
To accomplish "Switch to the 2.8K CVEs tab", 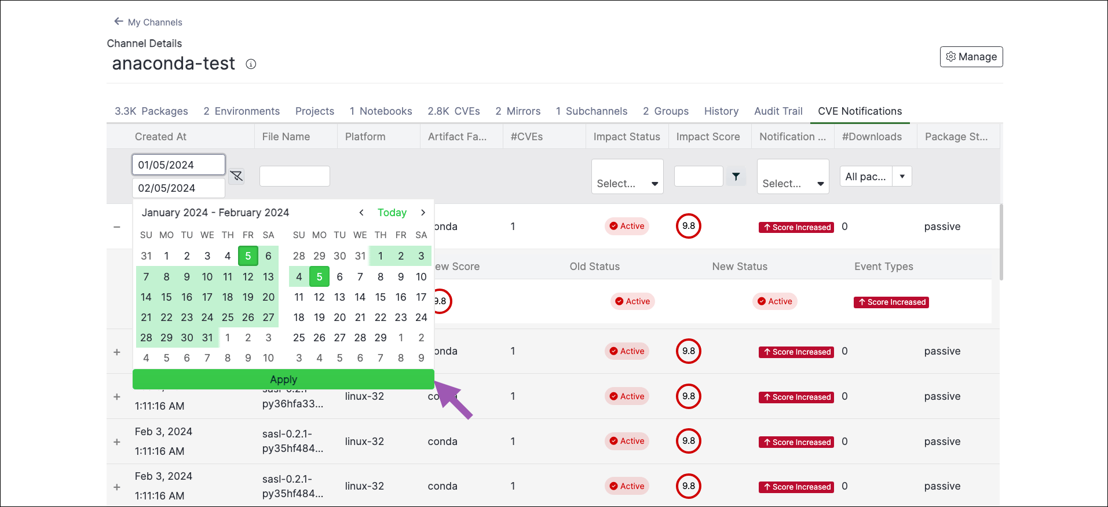I will [x=454, y=111].
